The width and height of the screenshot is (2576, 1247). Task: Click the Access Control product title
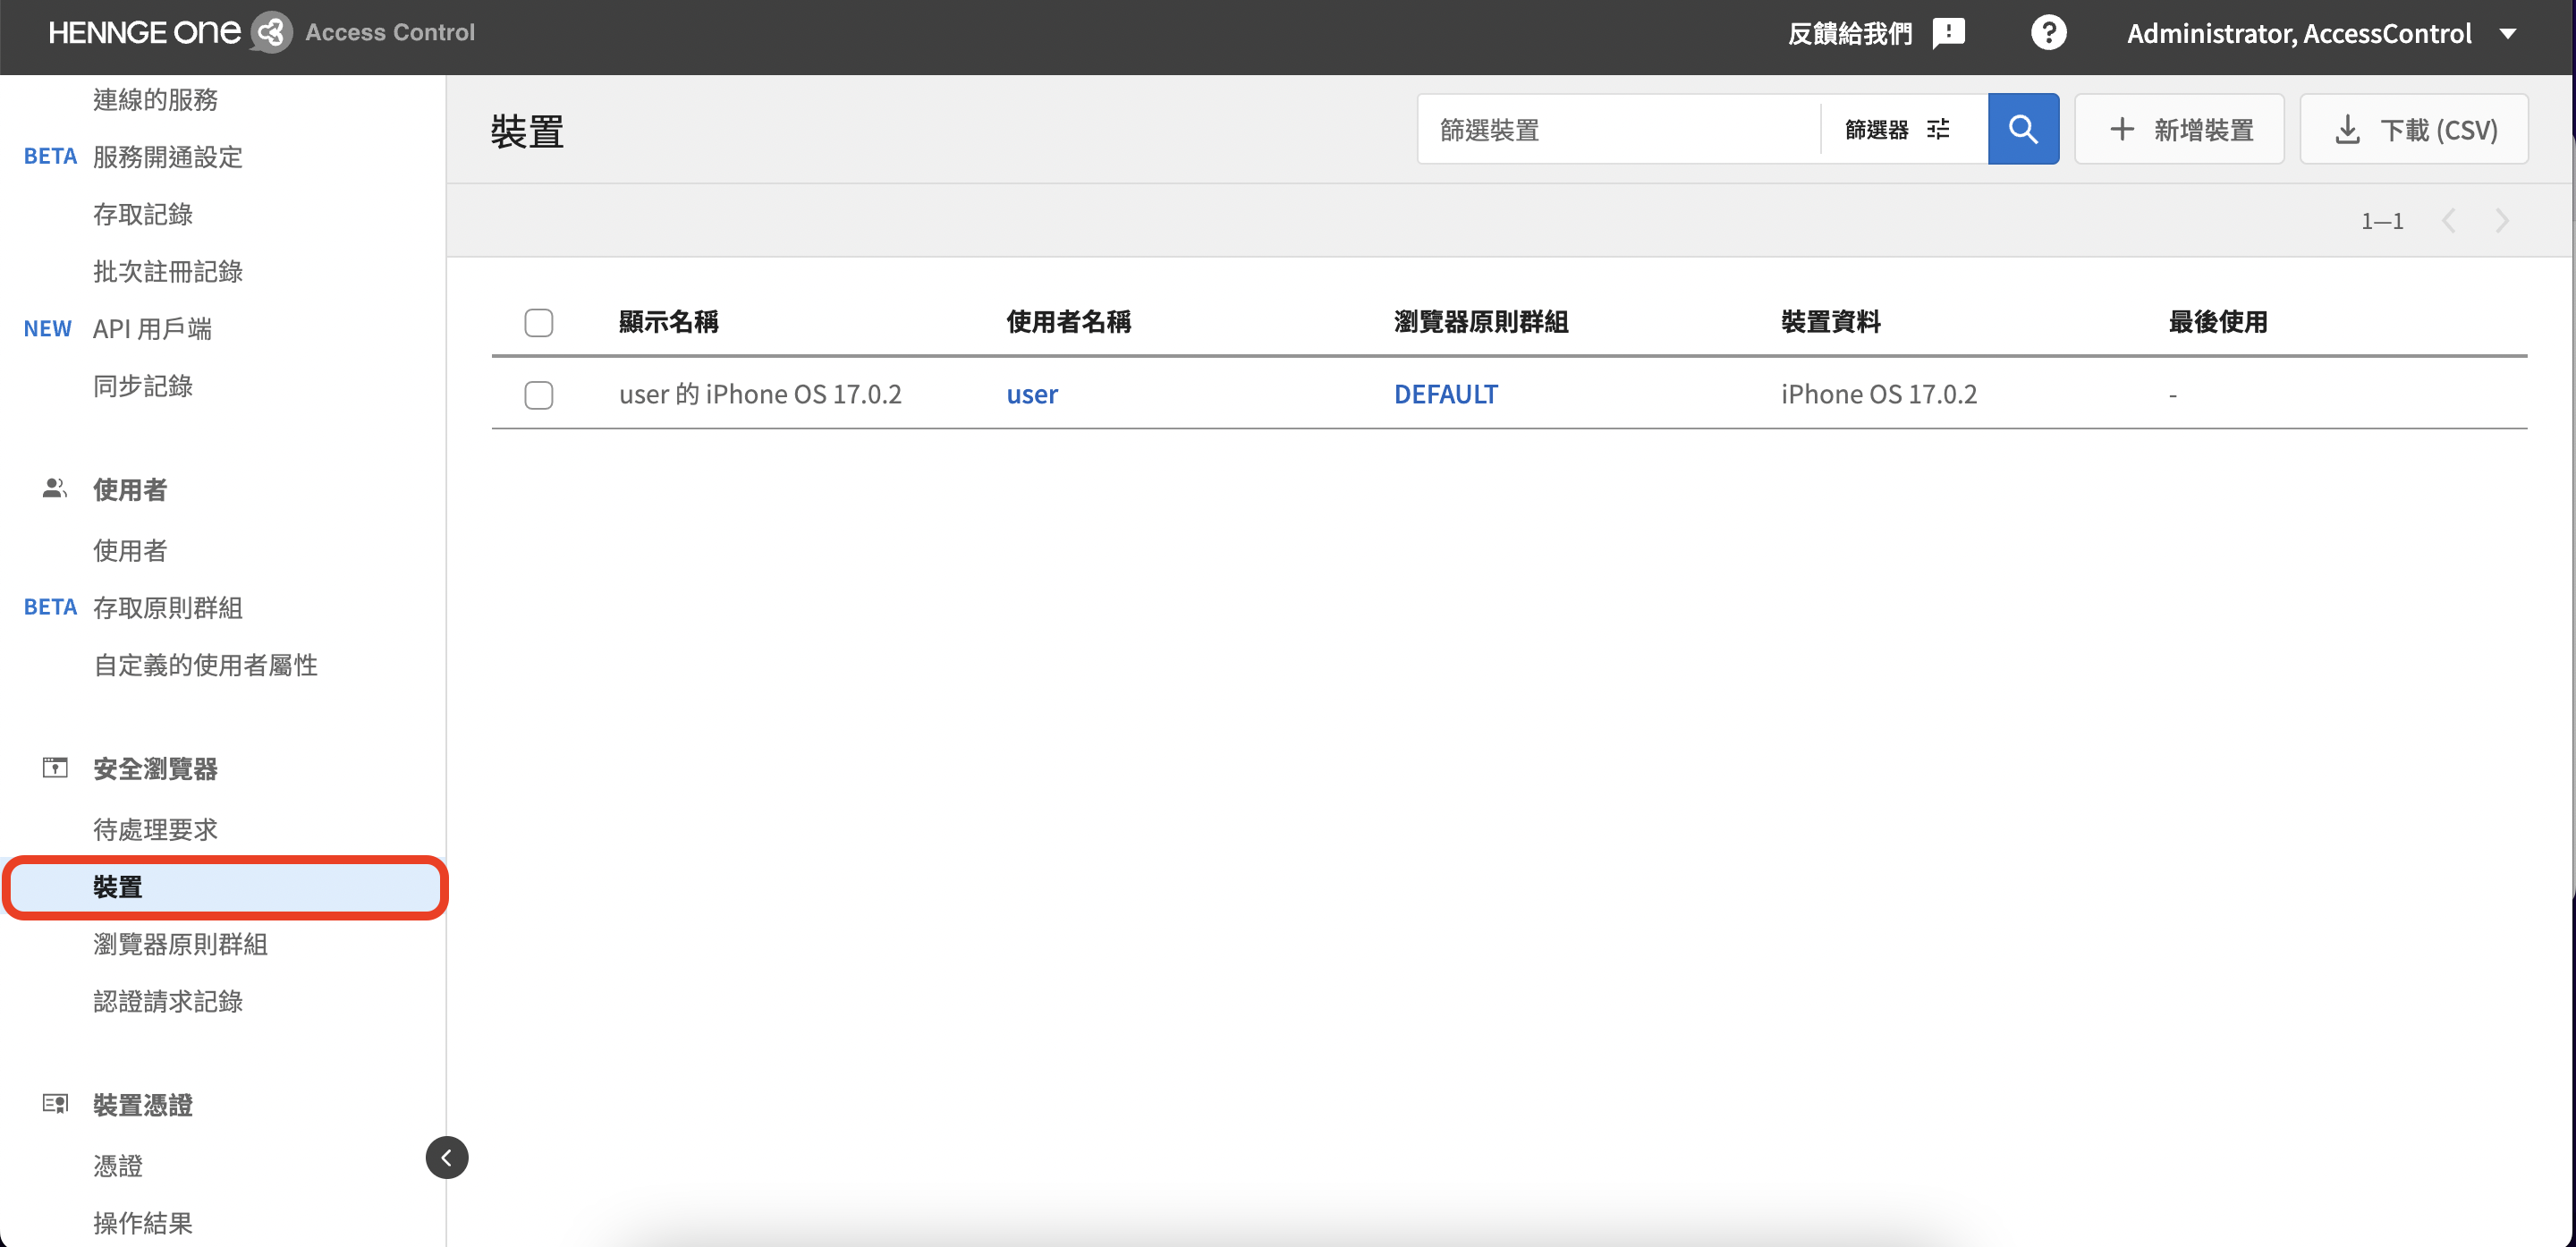point(390,32)
